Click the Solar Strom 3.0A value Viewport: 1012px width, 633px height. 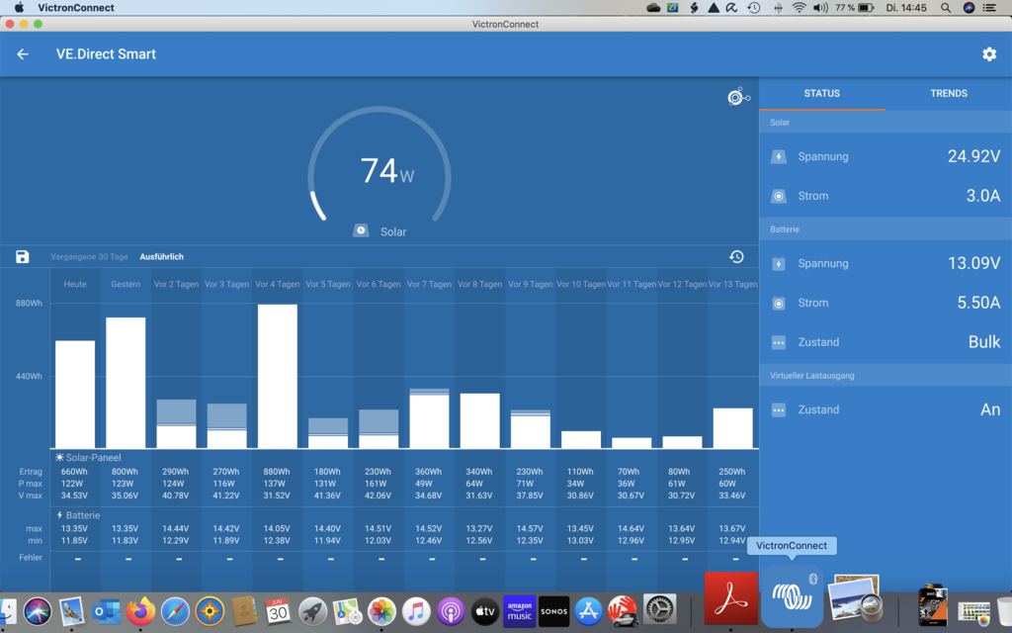coord(983,196)
